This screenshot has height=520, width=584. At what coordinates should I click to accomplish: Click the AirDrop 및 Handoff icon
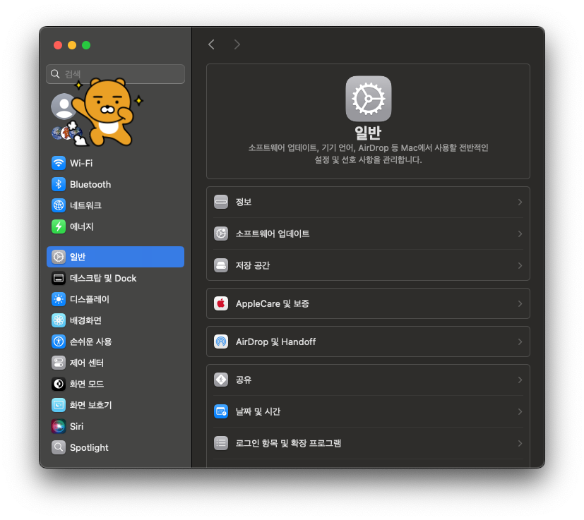click(221, 341)
